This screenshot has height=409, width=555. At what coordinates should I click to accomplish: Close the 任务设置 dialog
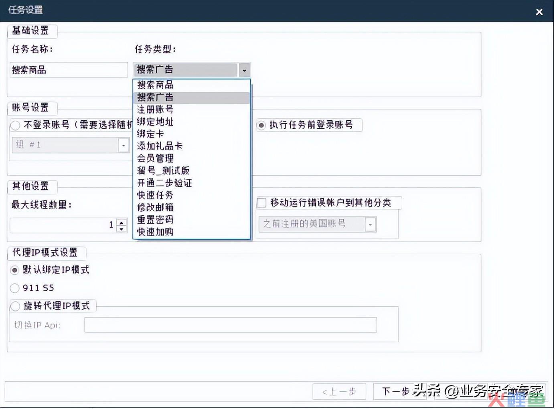coord(539,12)
